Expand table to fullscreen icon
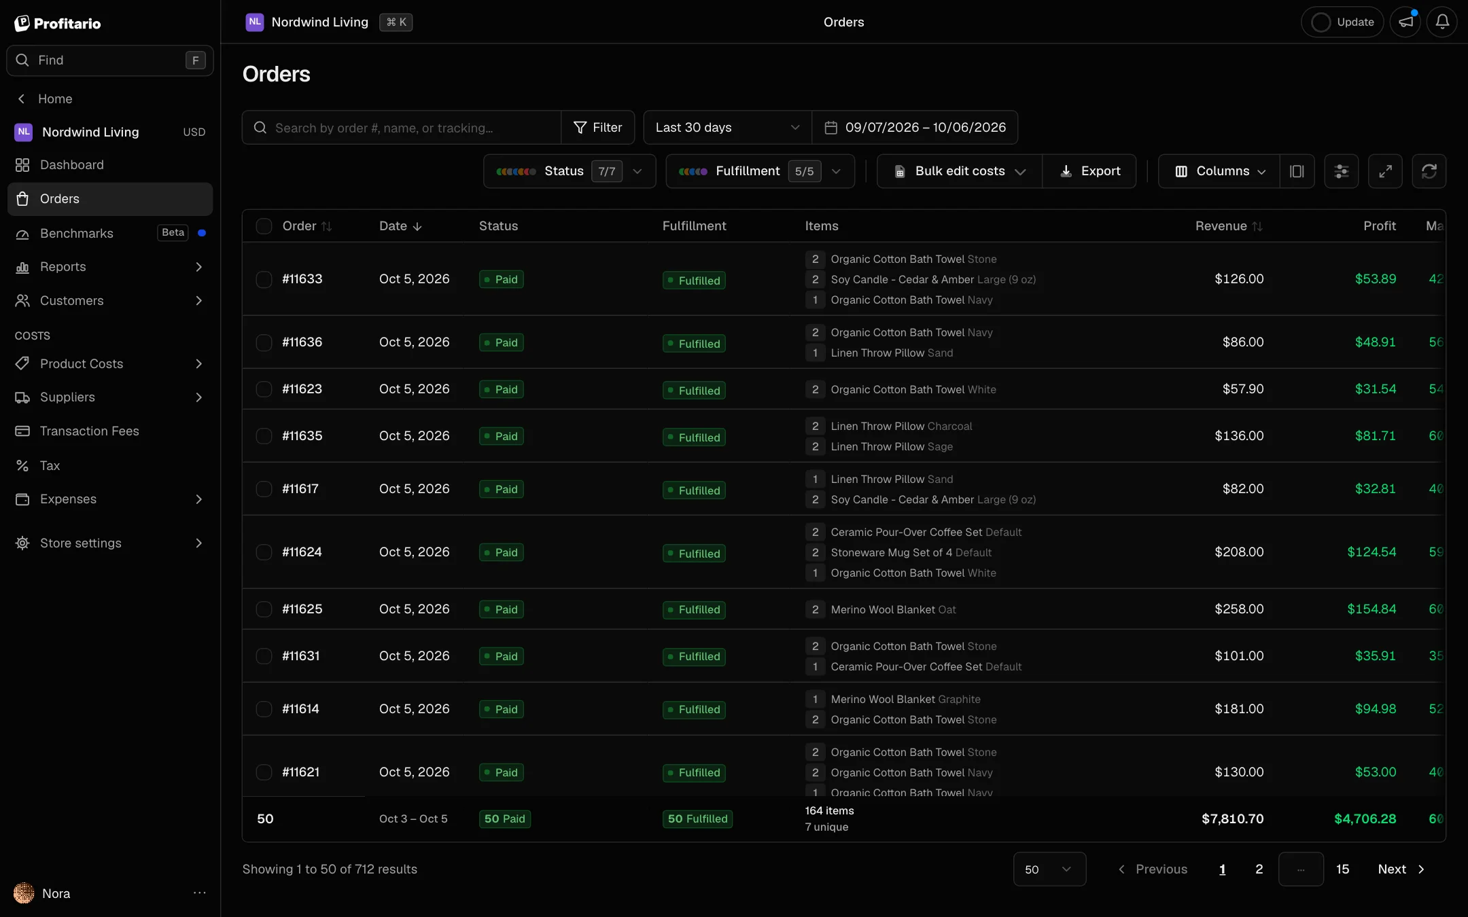1468x917 pixels. 1385,171
